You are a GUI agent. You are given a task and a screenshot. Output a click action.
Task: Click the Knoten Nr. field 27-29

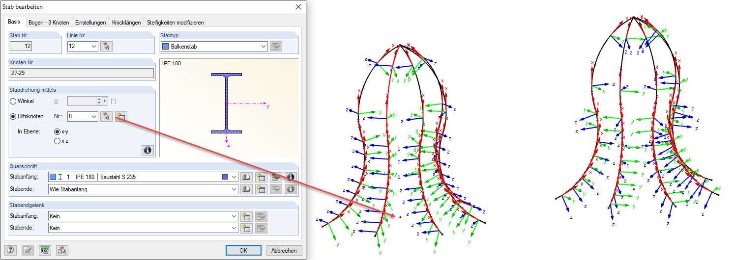click(82, 74)
